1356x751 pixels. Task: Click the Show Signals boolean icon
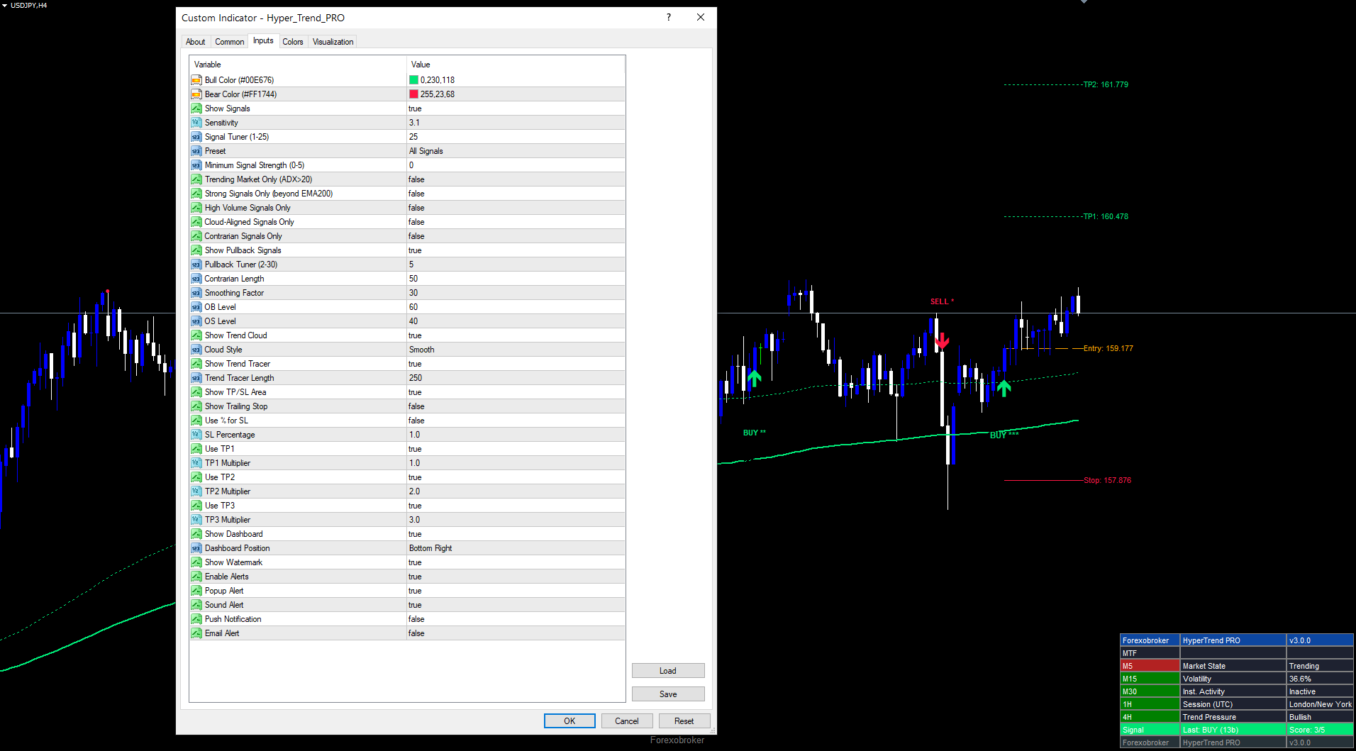point(196,109)
